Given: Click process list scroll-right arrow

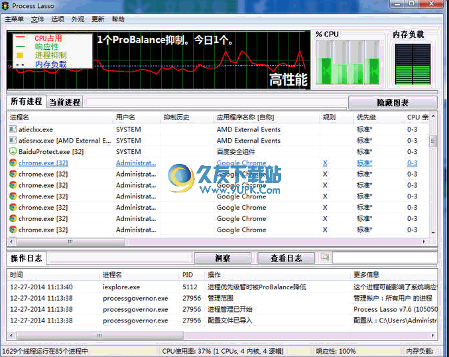Looking at the screenshot, I should (424, 242).
